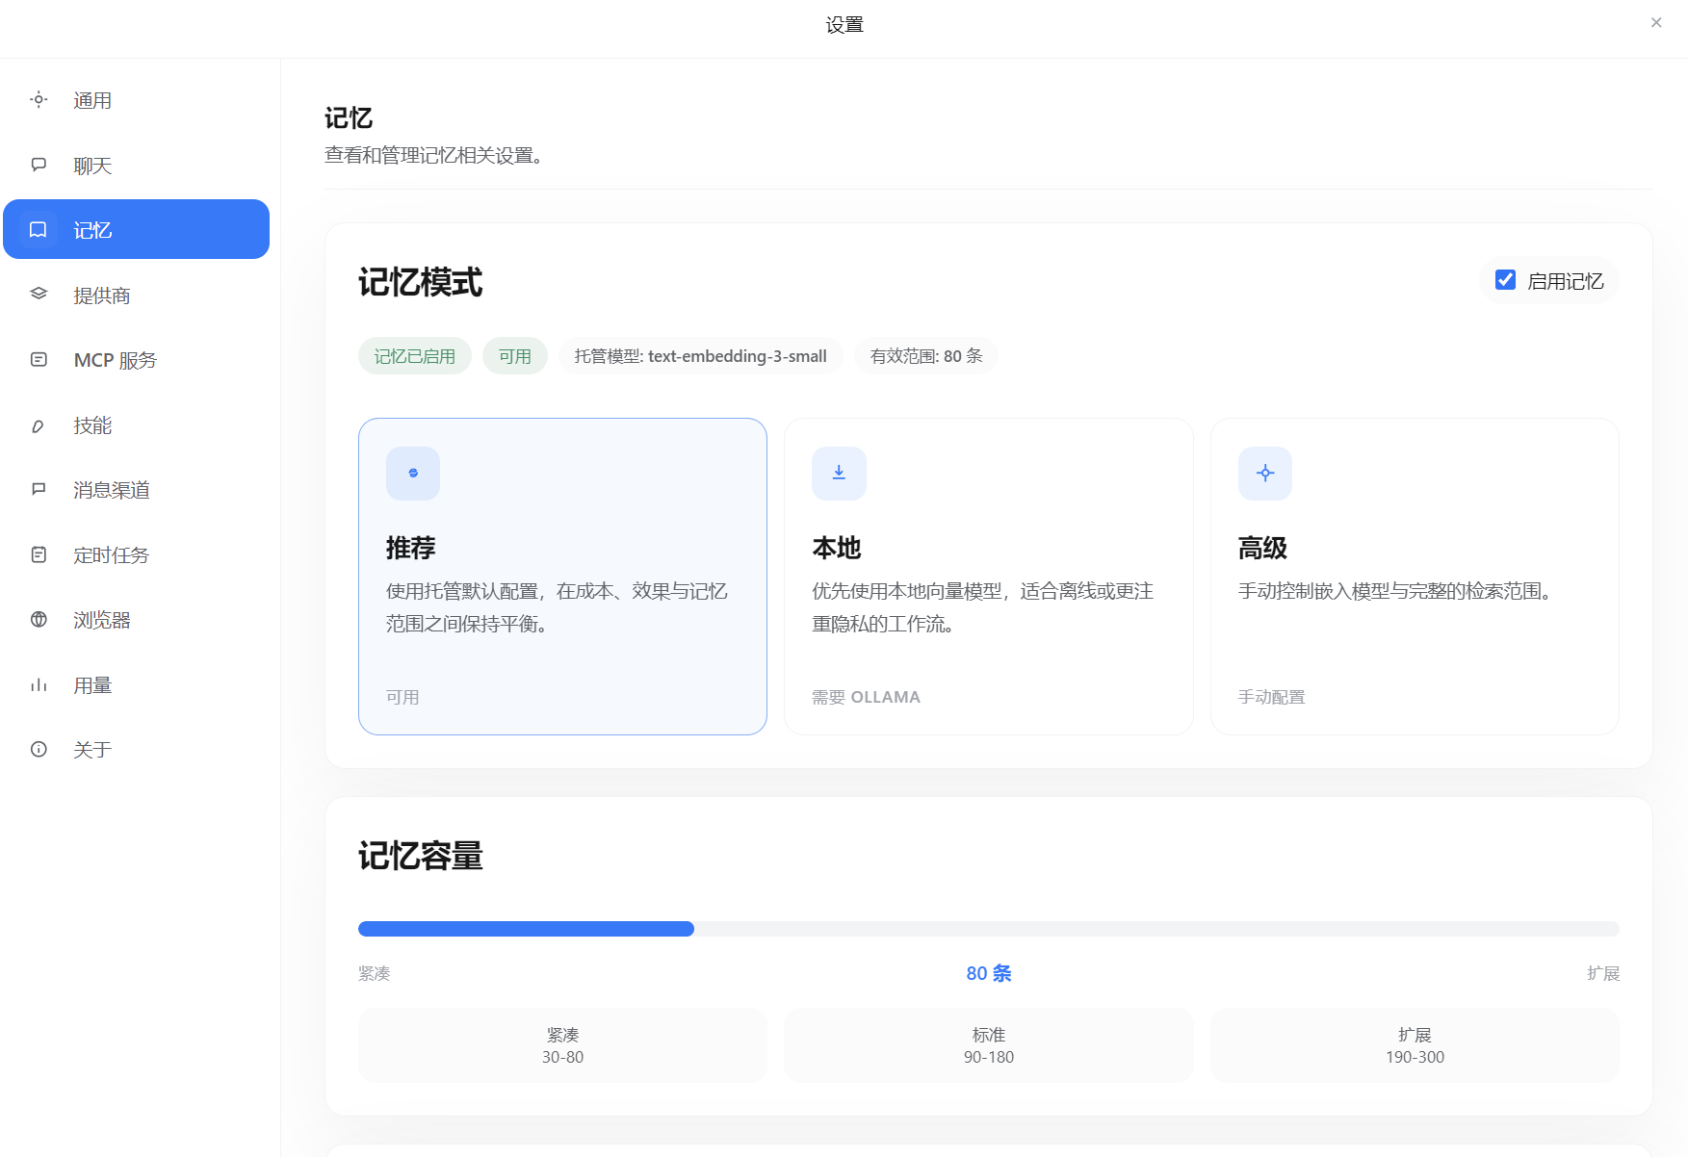
Task: Open the 定时任务 scheduled tasks icon
Action: pyautogui.click(x=39, y=554)
